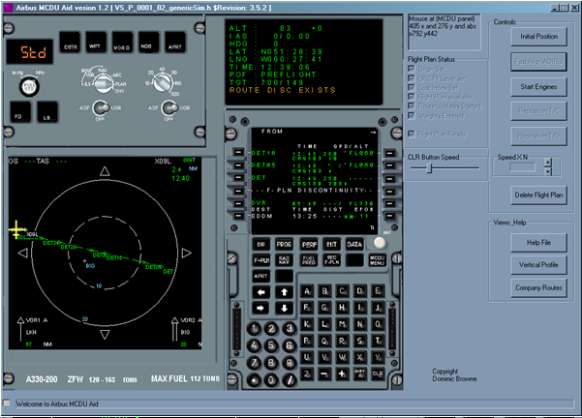Open the PERF page key
This screenshot has height=418, width=582.
309,245
